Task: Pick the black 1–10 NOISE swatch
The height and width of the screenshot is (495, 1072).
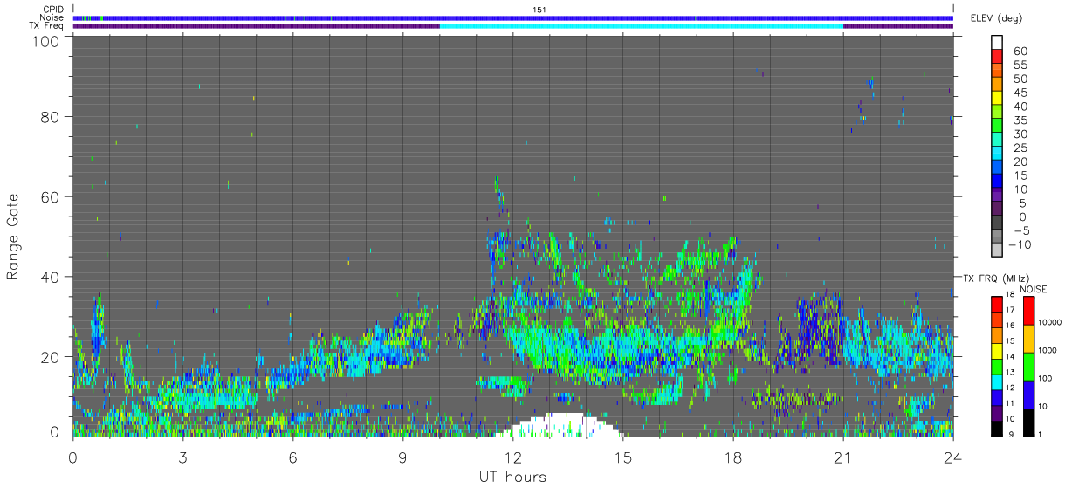Action: point(1029,422)
